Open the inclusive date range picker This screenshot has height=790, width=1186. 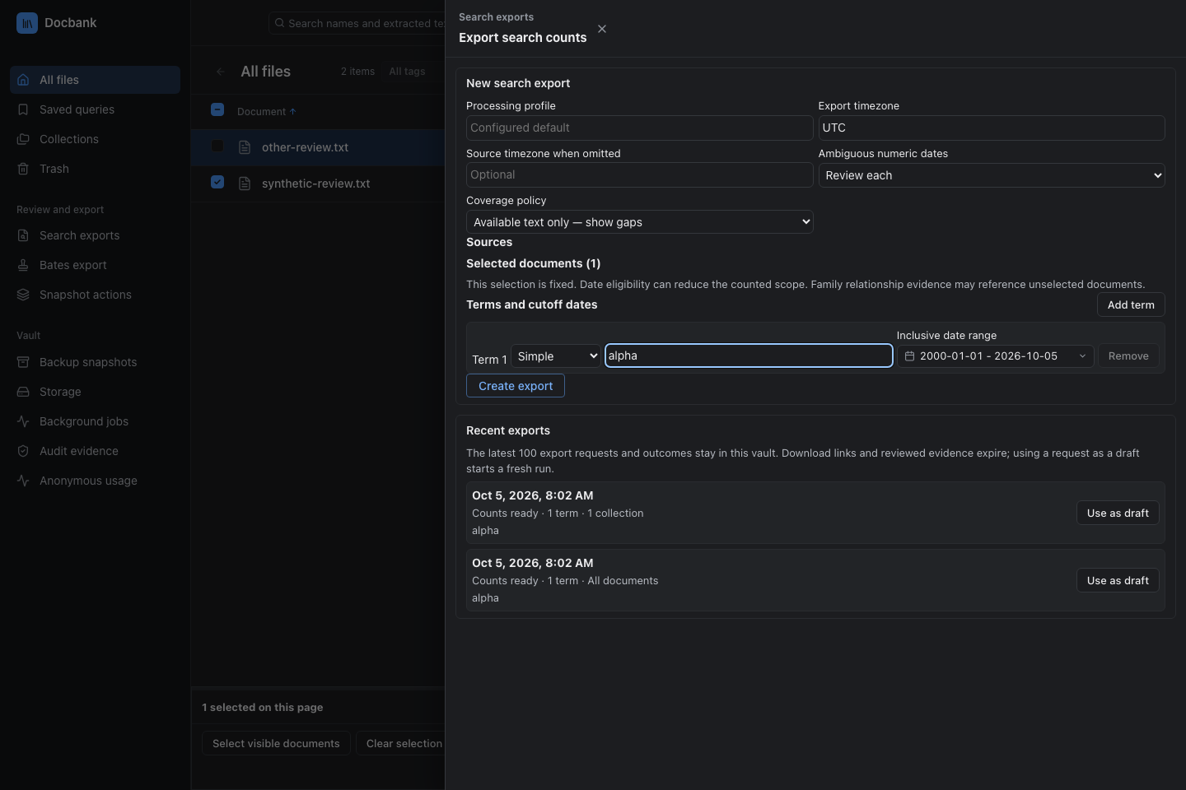(995, 356)
